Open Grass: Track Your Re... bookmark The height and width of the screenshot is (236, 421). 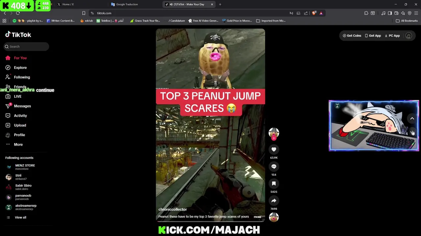click(x=145, y=21)
